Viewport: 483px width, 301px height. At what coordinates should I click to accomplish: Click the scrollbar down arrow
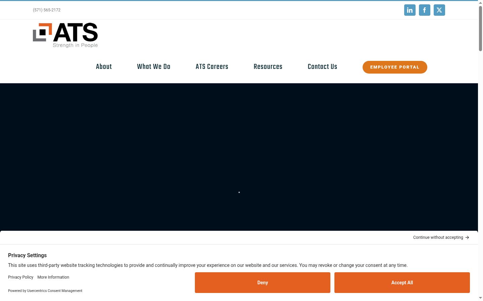coord(480,298)
